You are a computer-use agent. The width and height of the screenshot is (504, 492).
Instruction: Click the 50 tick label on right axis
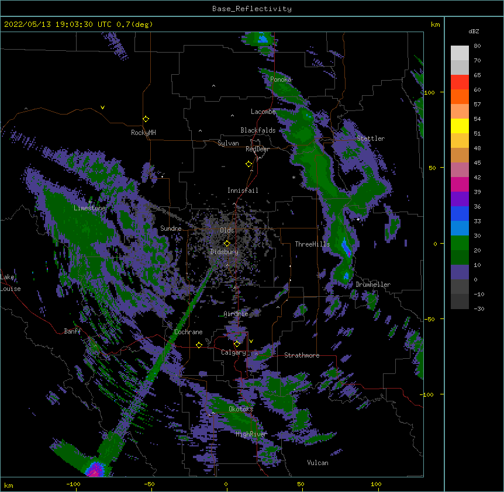point(432,168)
